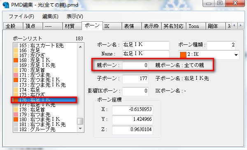
Task: Click the pink swatch of bone 171 左つま先
Action: tap(16, 75)
